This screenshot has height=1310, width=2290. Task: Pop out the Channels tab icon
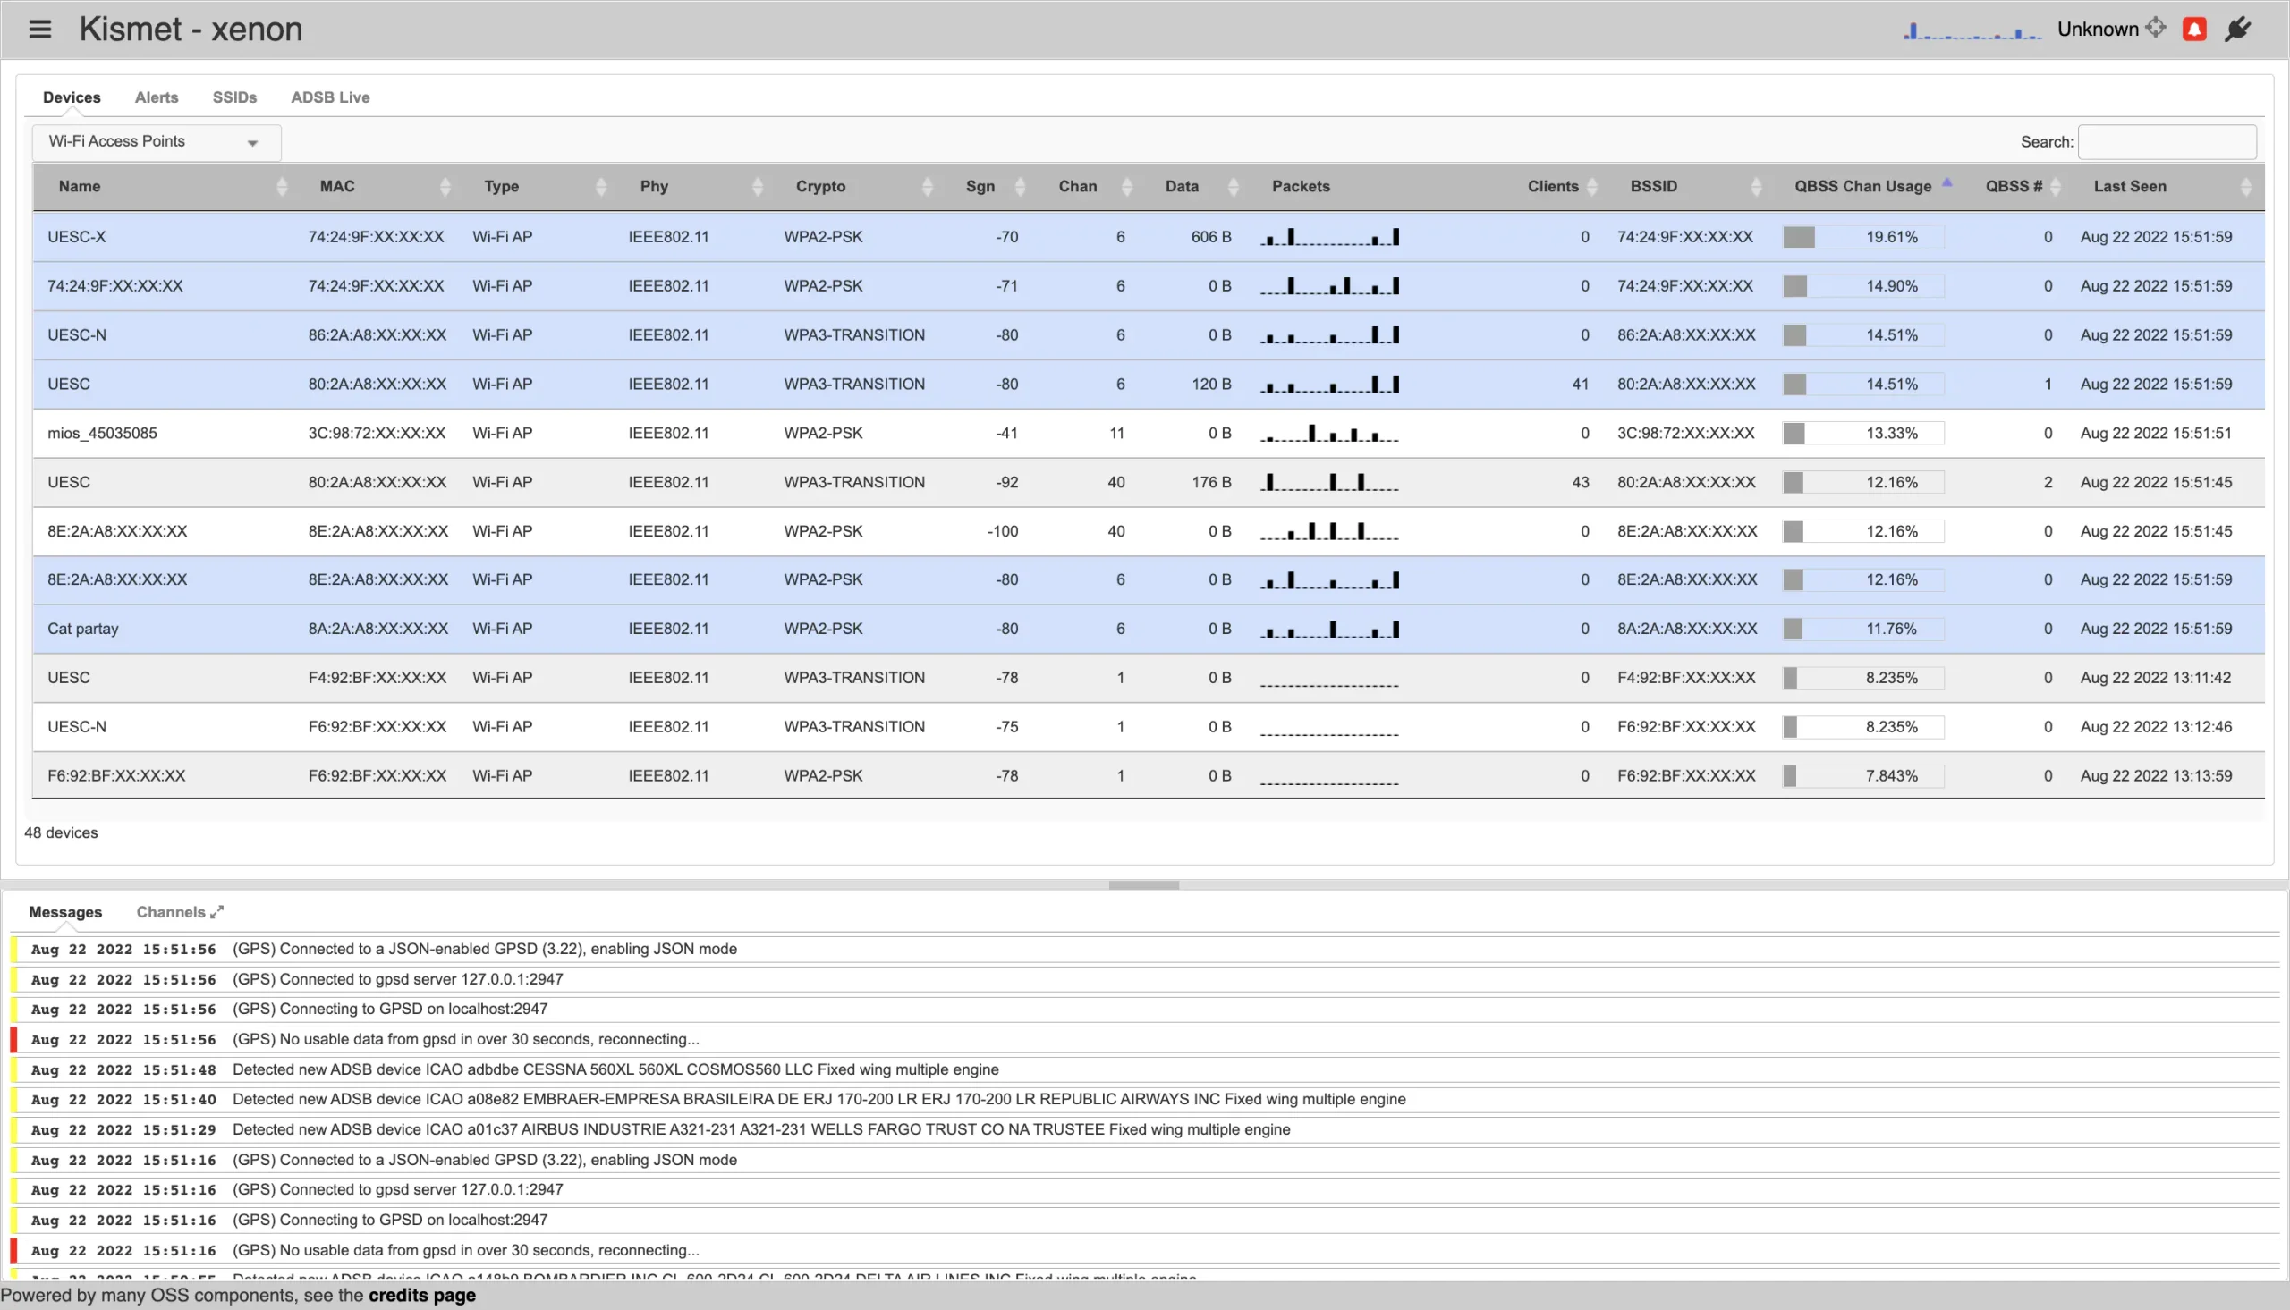point(216,911)
